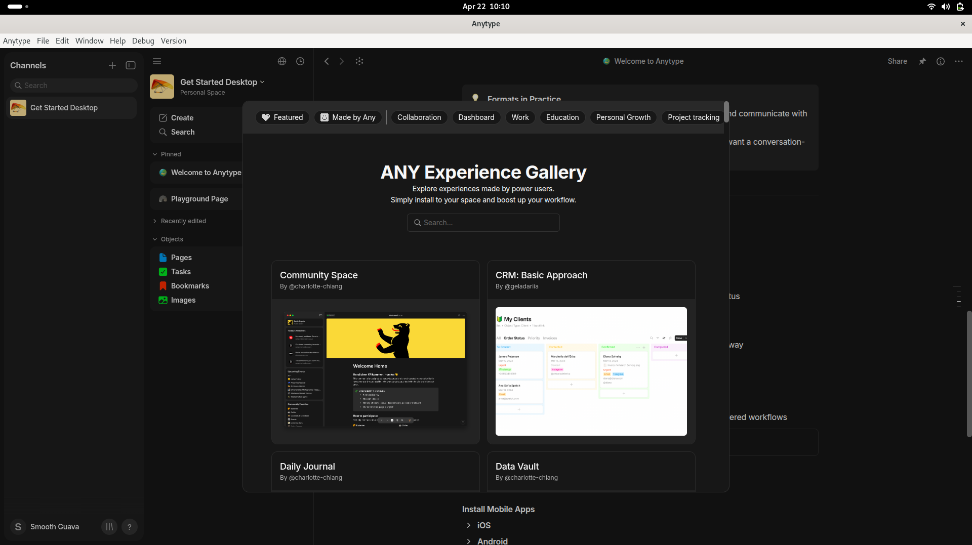
Task: Select the Collaboration category tab
Action: [419, 117]
